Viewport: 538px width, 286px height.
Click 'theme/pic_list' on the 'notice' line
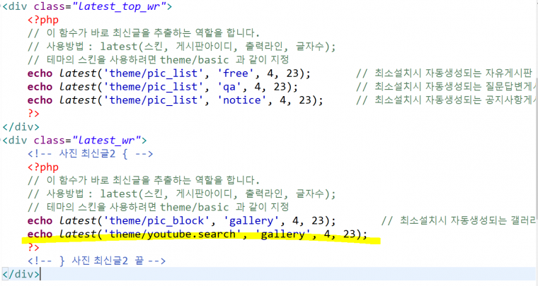[x=154, y=100]
